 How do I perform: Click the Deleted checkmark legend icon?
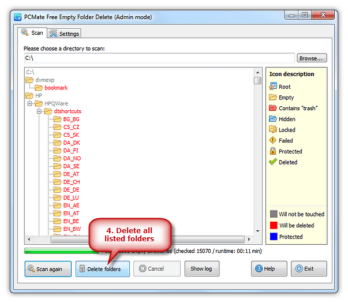pos(273,162)
